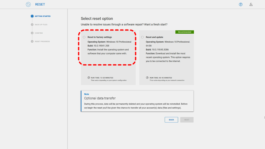265x149 pixels.
Task: Choose the Reset and update radio button
Action: pyautogui.click(x=142, y=37)
